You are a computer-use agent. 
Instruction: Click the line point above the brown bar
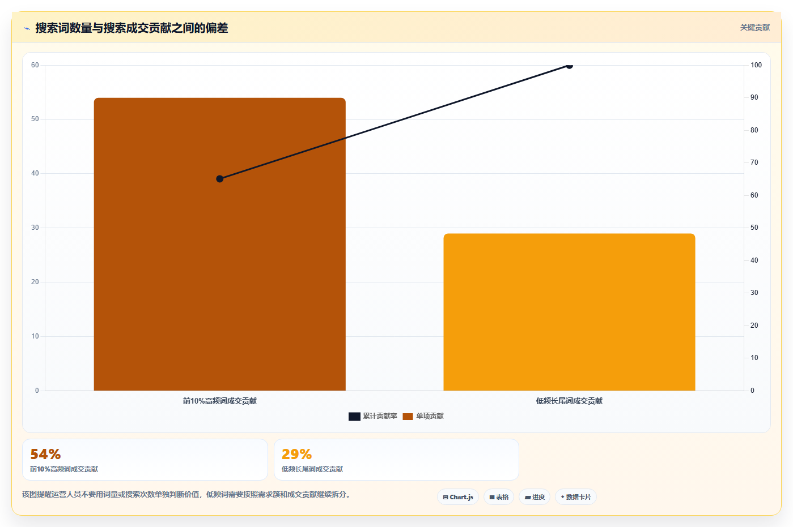[x=220, y=179]
